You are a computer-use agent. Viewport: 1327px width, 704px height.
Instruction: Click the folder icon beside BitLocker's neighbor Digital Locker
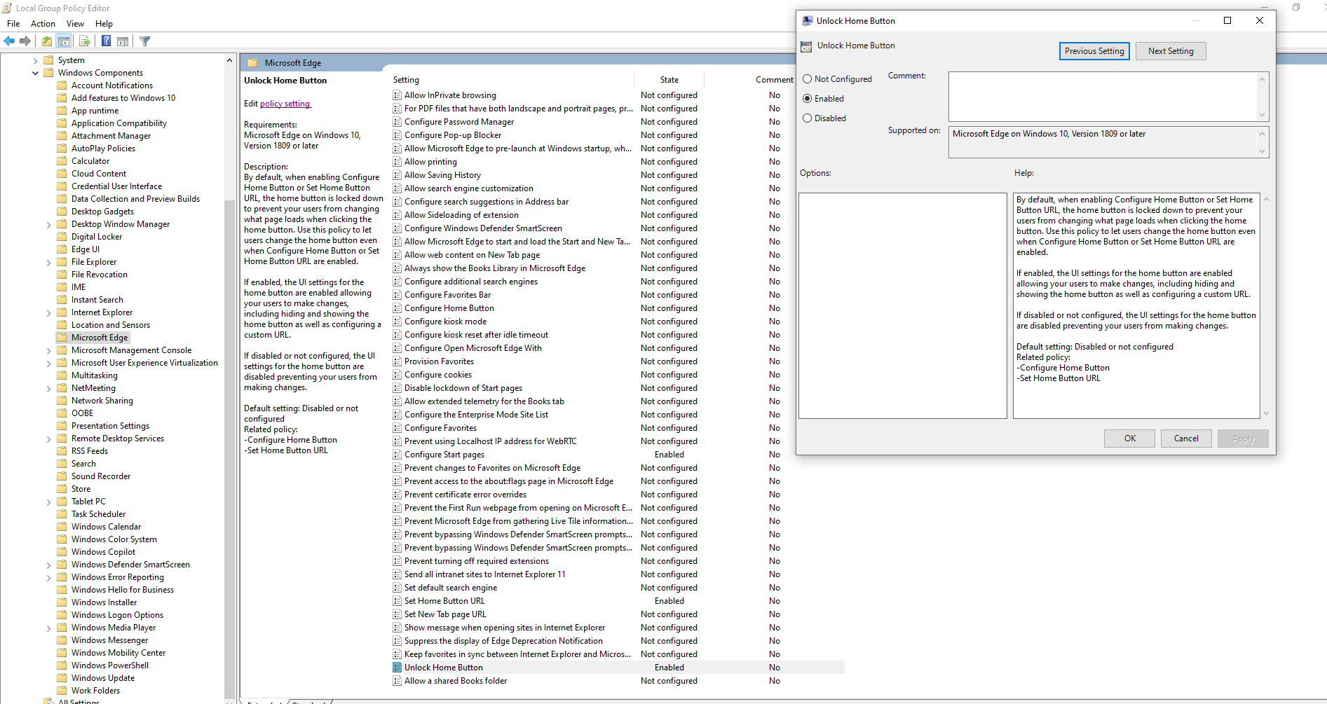(62, 237)
